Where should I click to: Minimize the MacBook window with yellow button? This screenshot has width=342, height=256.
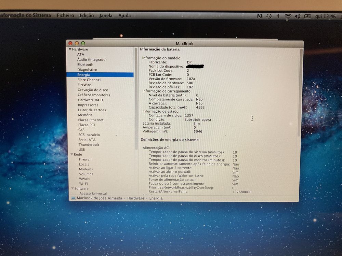point(77,43)
